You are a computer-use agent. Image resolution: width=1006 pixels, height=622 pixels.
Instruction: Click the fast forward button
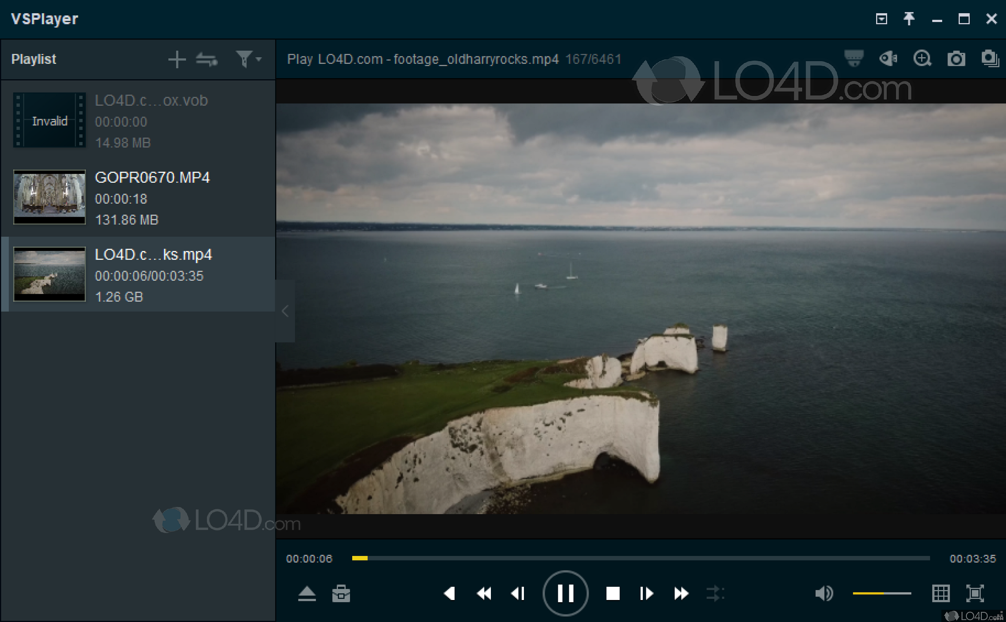681,593
